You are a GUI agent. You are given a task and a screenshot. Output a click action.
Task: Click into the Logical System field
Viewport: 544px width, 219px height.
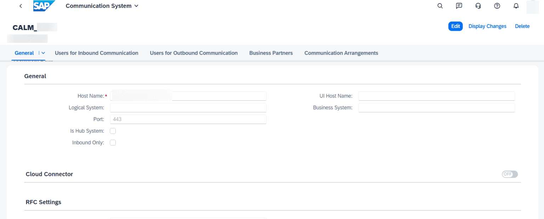pyautogui.click(x=188, y=107)
